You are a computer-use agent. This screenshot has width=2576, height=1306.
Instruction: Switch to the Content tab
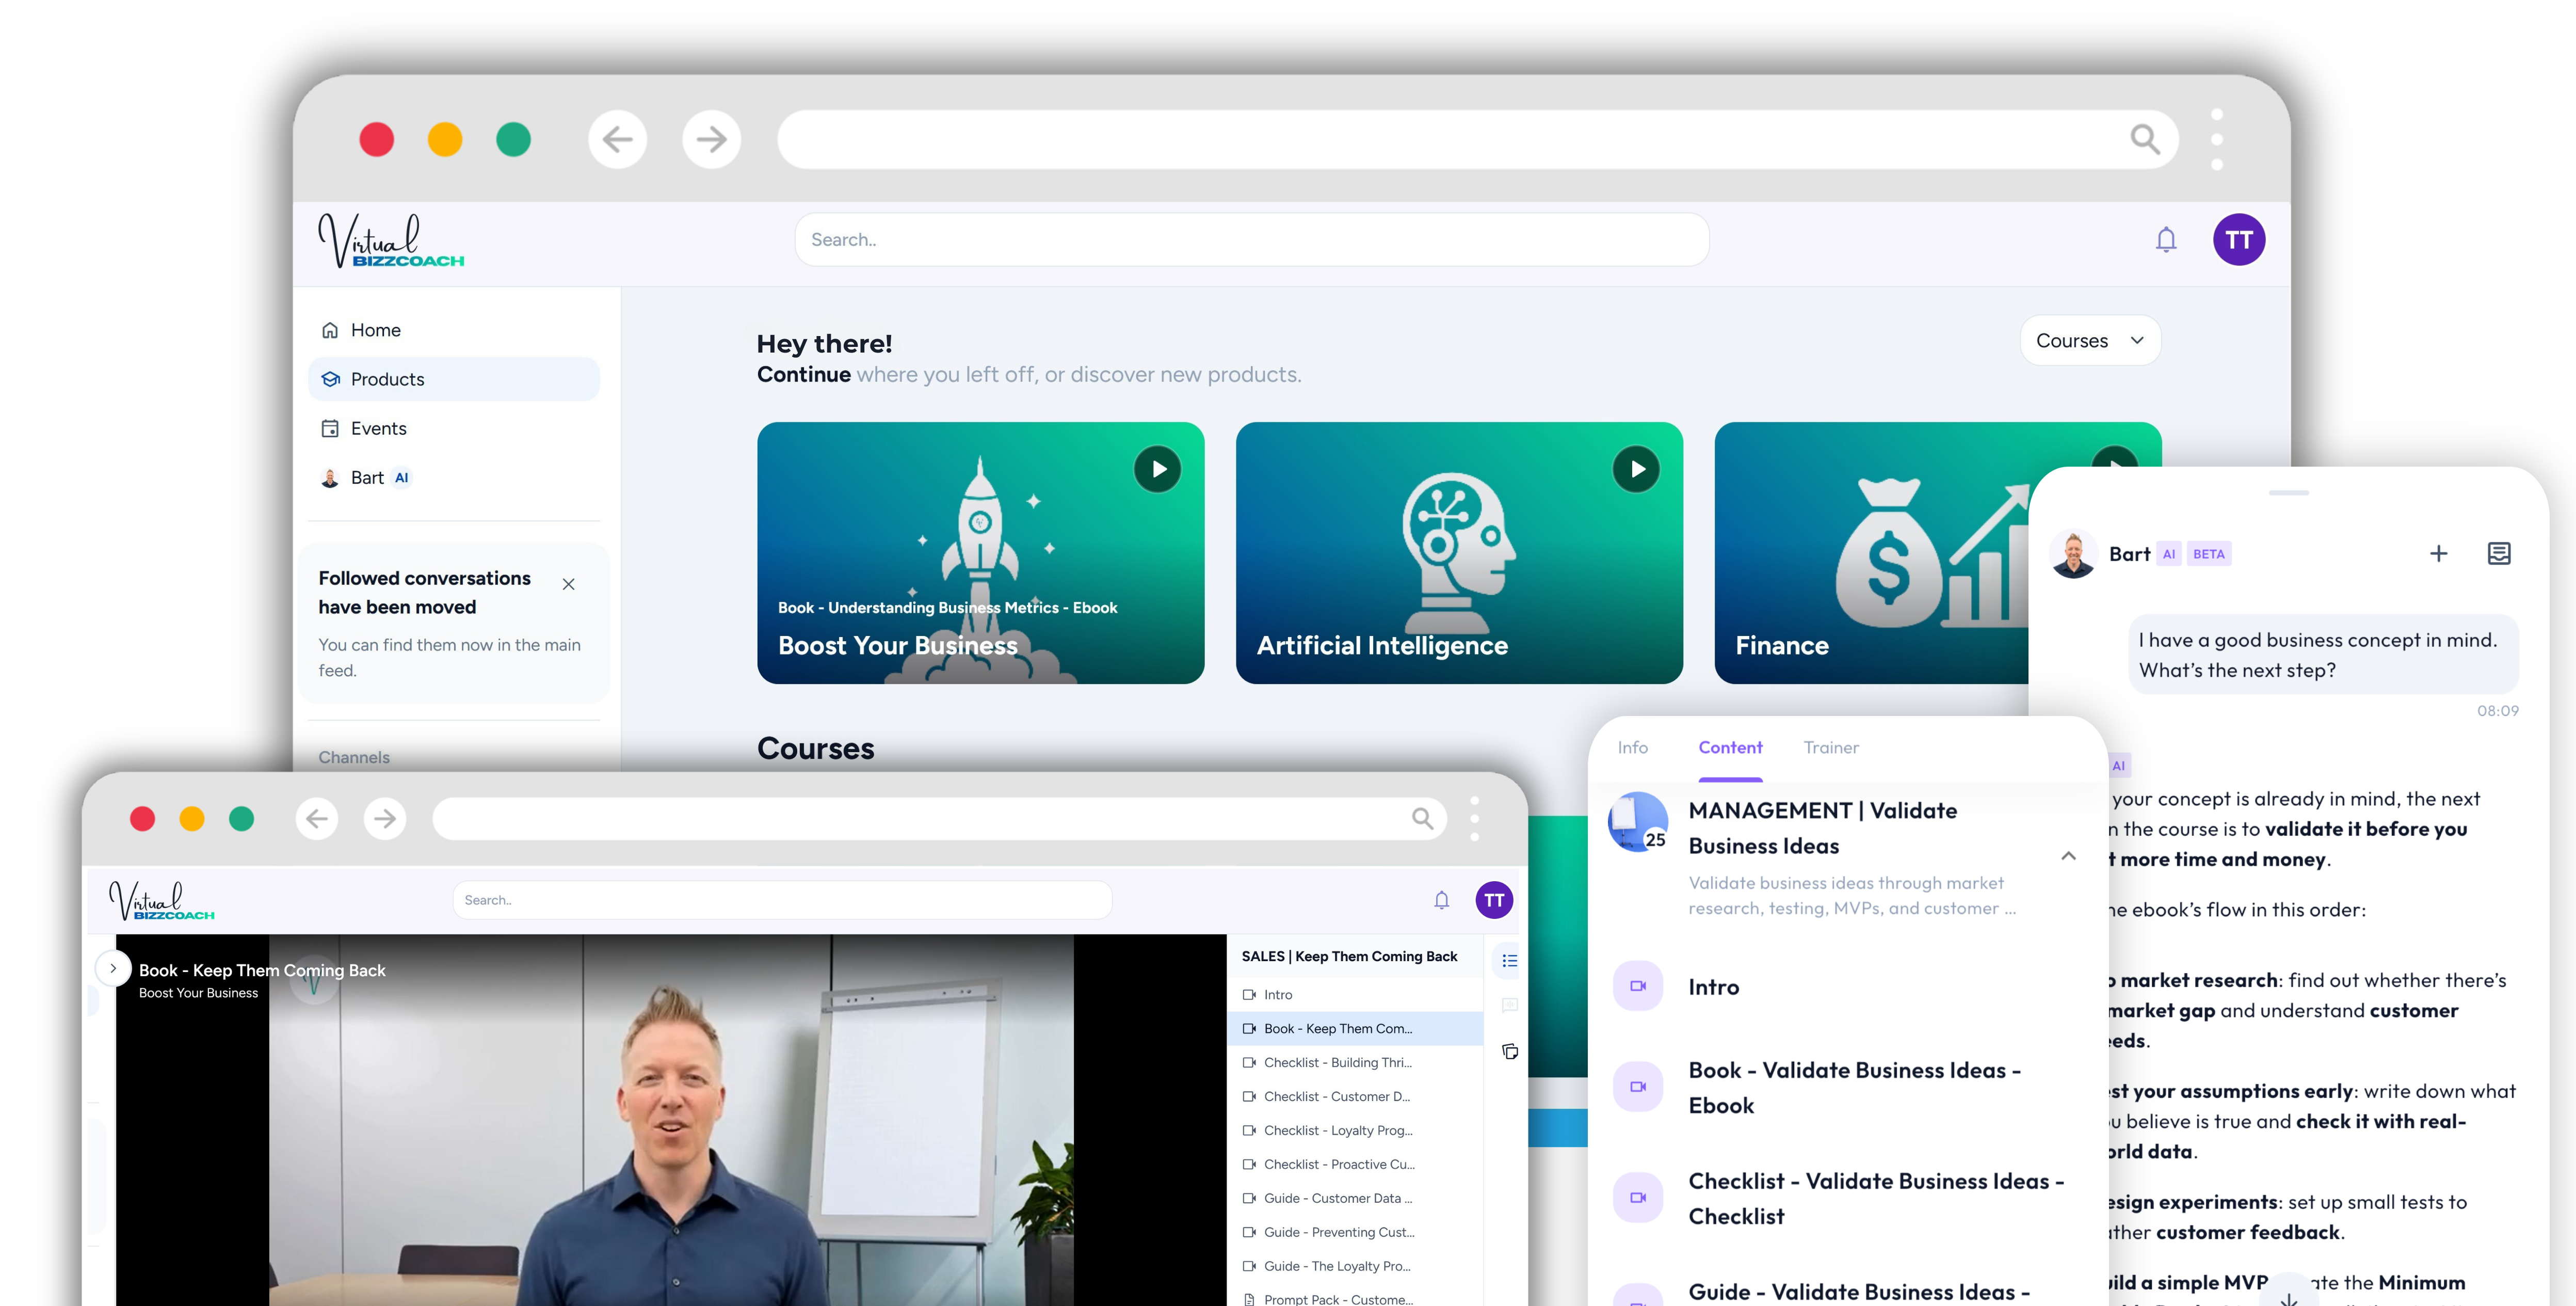tap(1730, 748)
